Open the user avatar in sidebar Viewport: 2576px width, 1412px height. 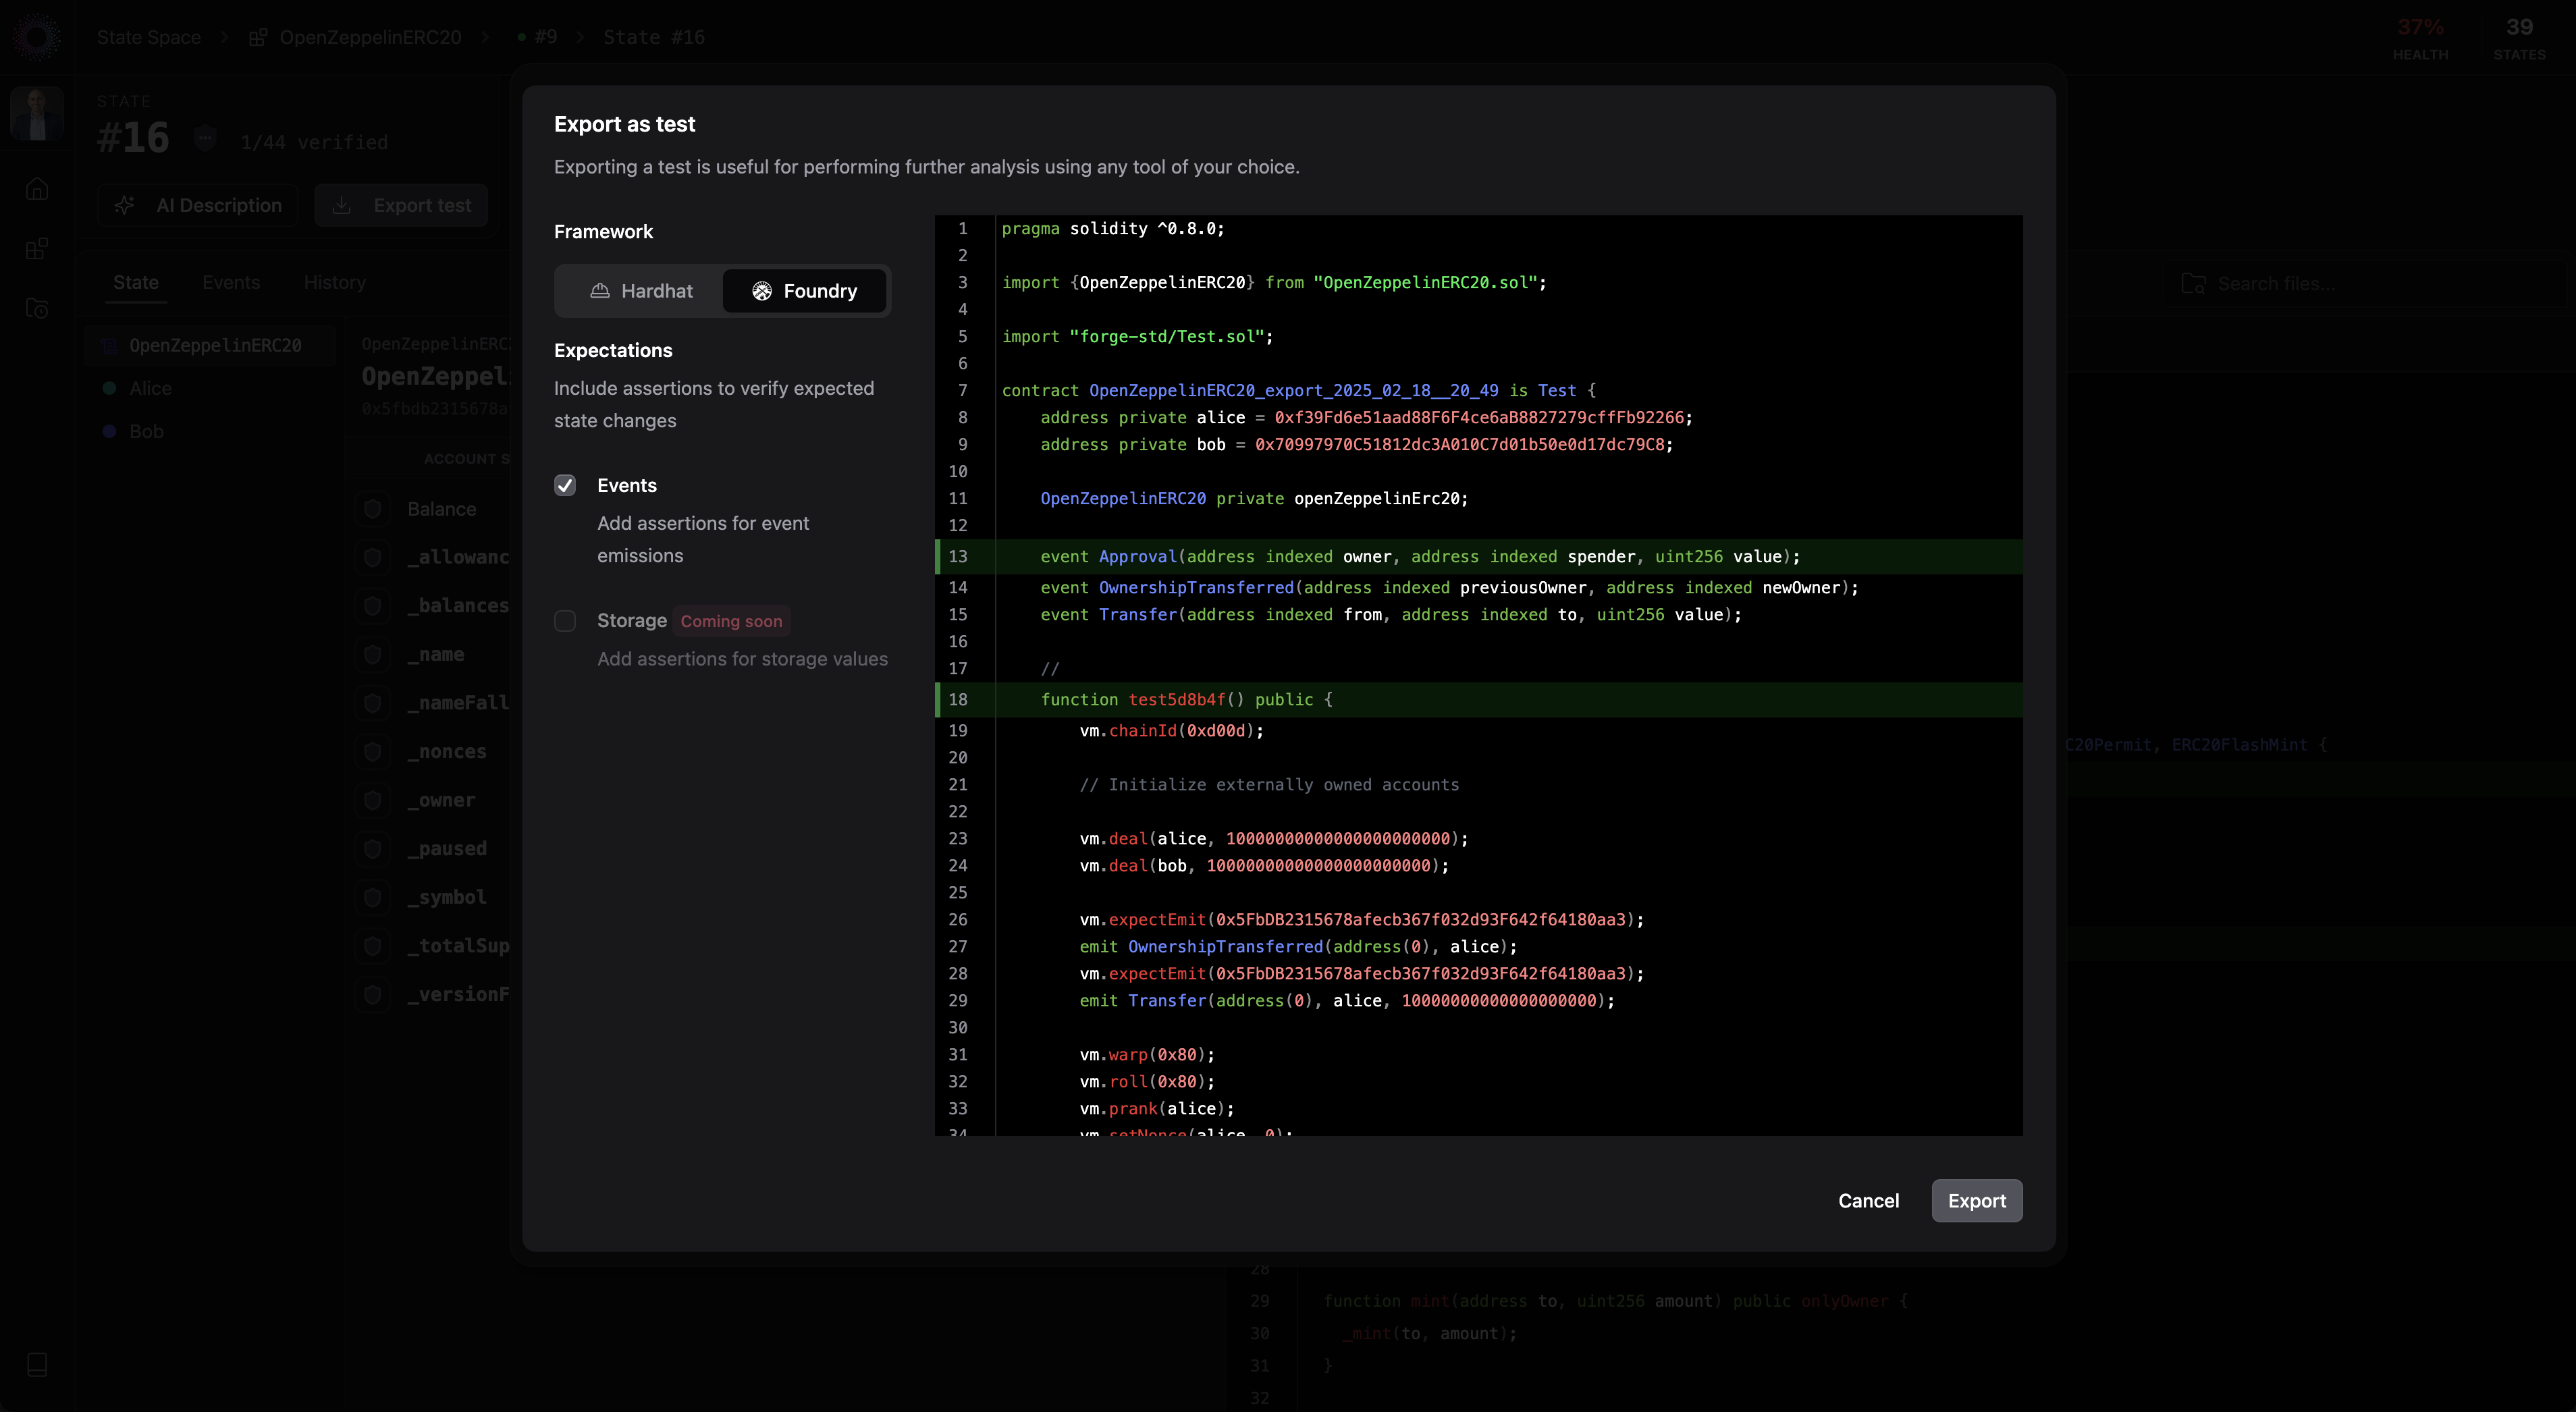point(37,113)
